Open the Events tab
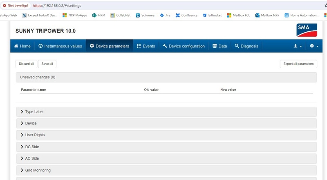This screenshot has height=180, width=327. point(146,46)
